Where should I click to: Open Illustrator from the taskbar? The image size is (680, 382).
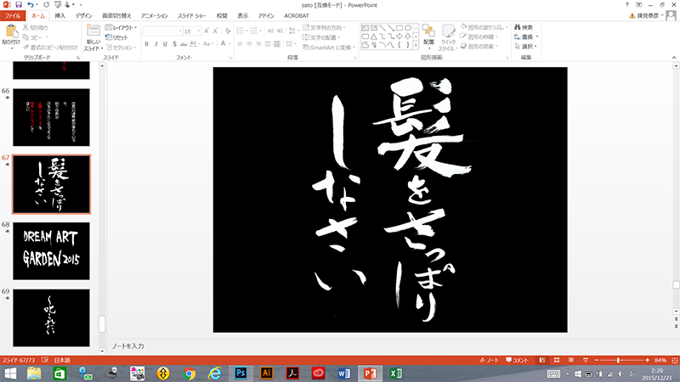(266, 373)
